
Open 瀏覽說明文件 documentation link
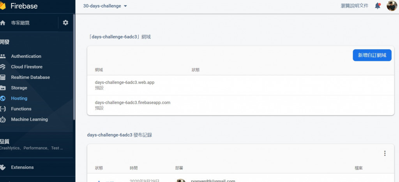point(355,6)
